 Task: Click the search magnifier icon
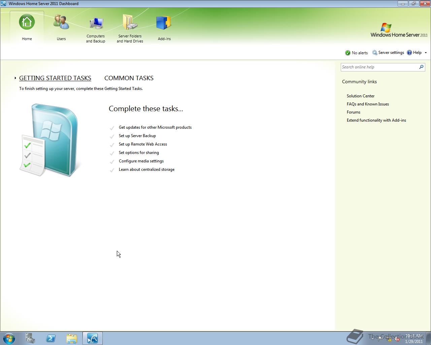pos(421,67)
